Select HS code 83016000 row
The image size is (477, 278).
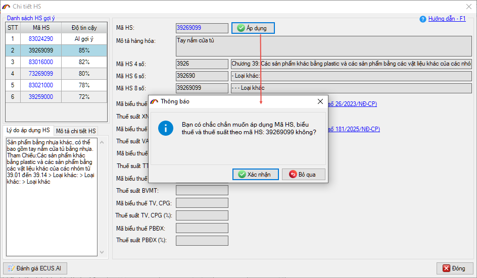coord(40,62)
